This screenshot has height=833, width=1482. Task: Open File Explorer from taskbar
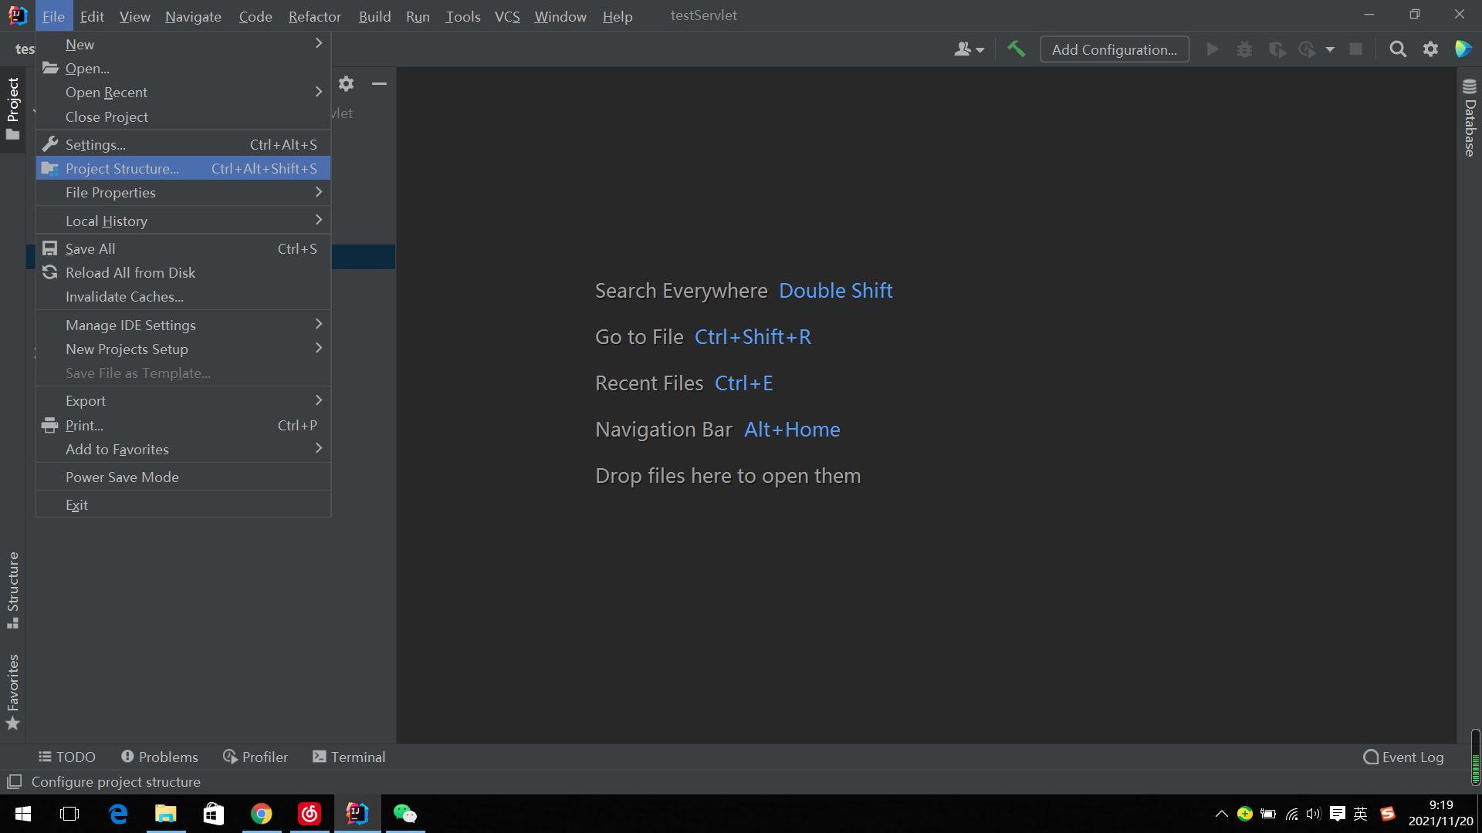(166, 814)
